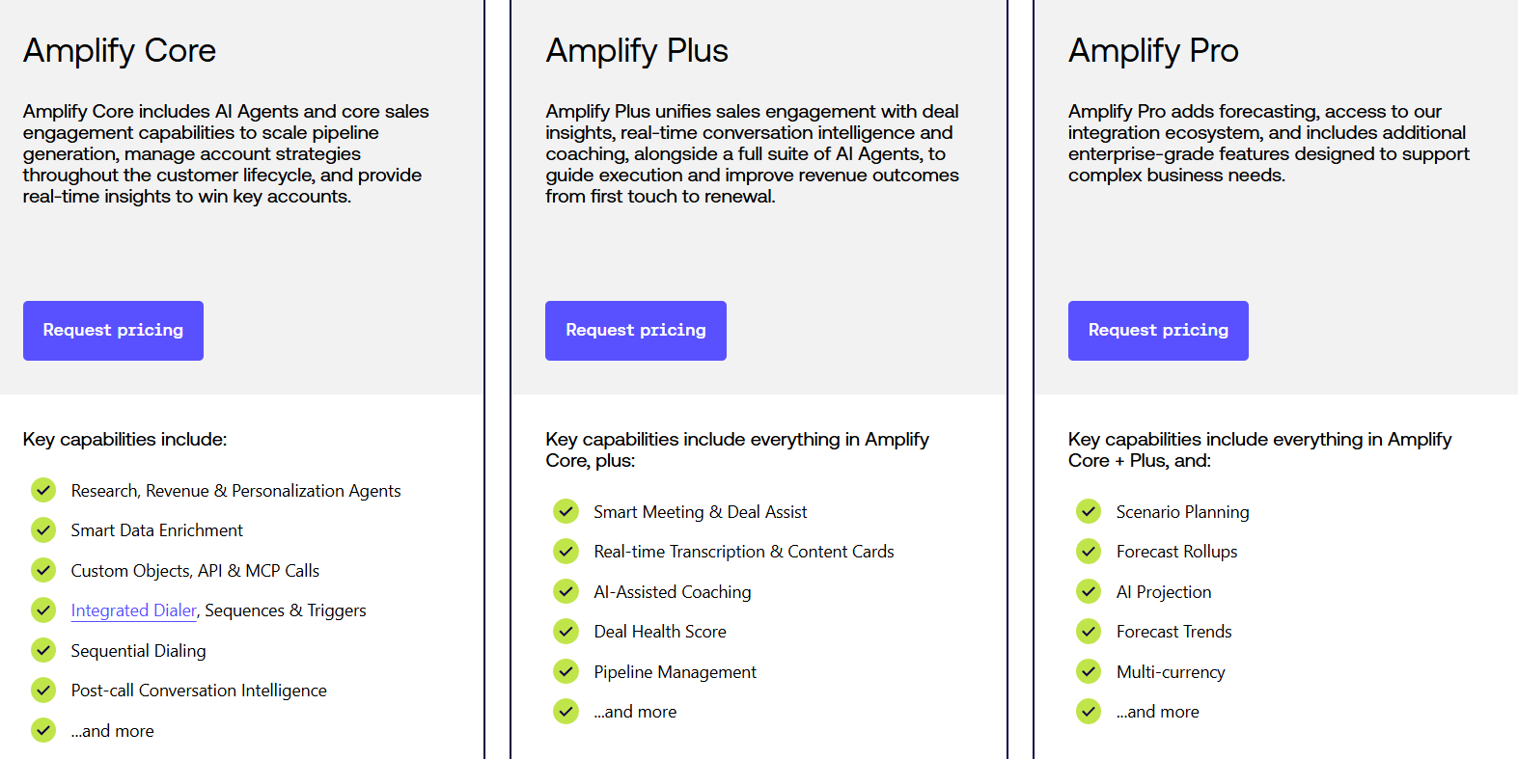This screenshot has height=759, width=1518.
Task: Click Request pricing under Amplify Pro
Action: point(1157,331)
